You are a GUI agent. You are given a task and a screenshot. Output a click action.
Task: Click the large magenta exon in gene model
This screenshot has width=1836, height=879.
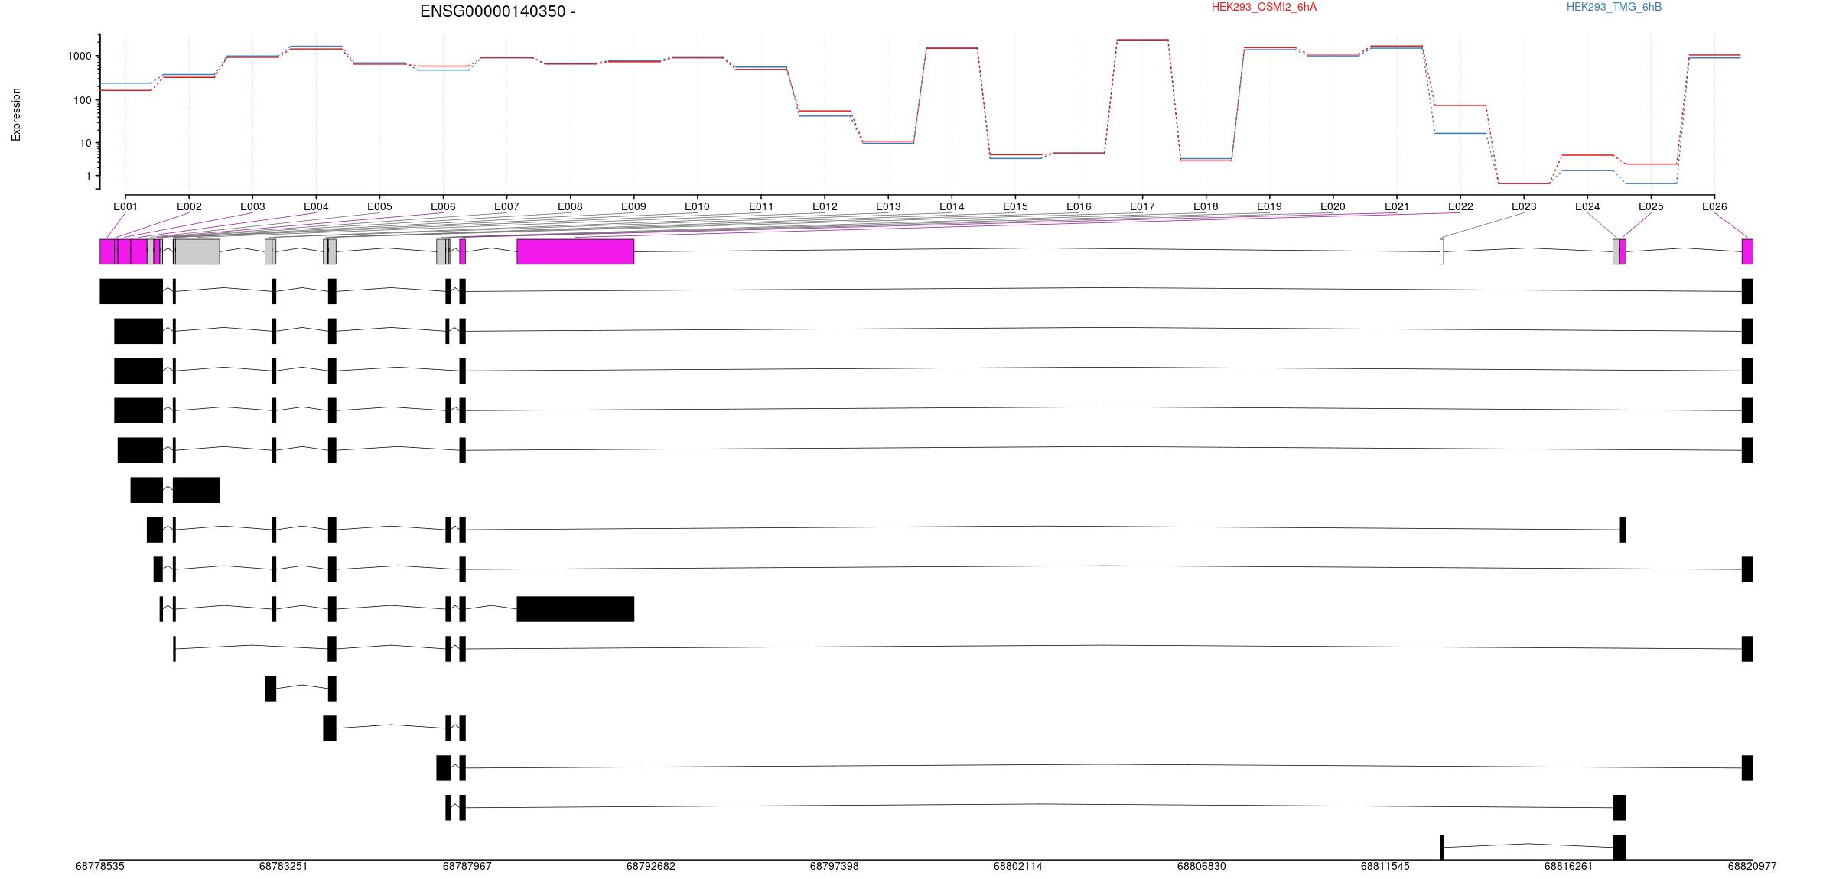coord(575,251)
